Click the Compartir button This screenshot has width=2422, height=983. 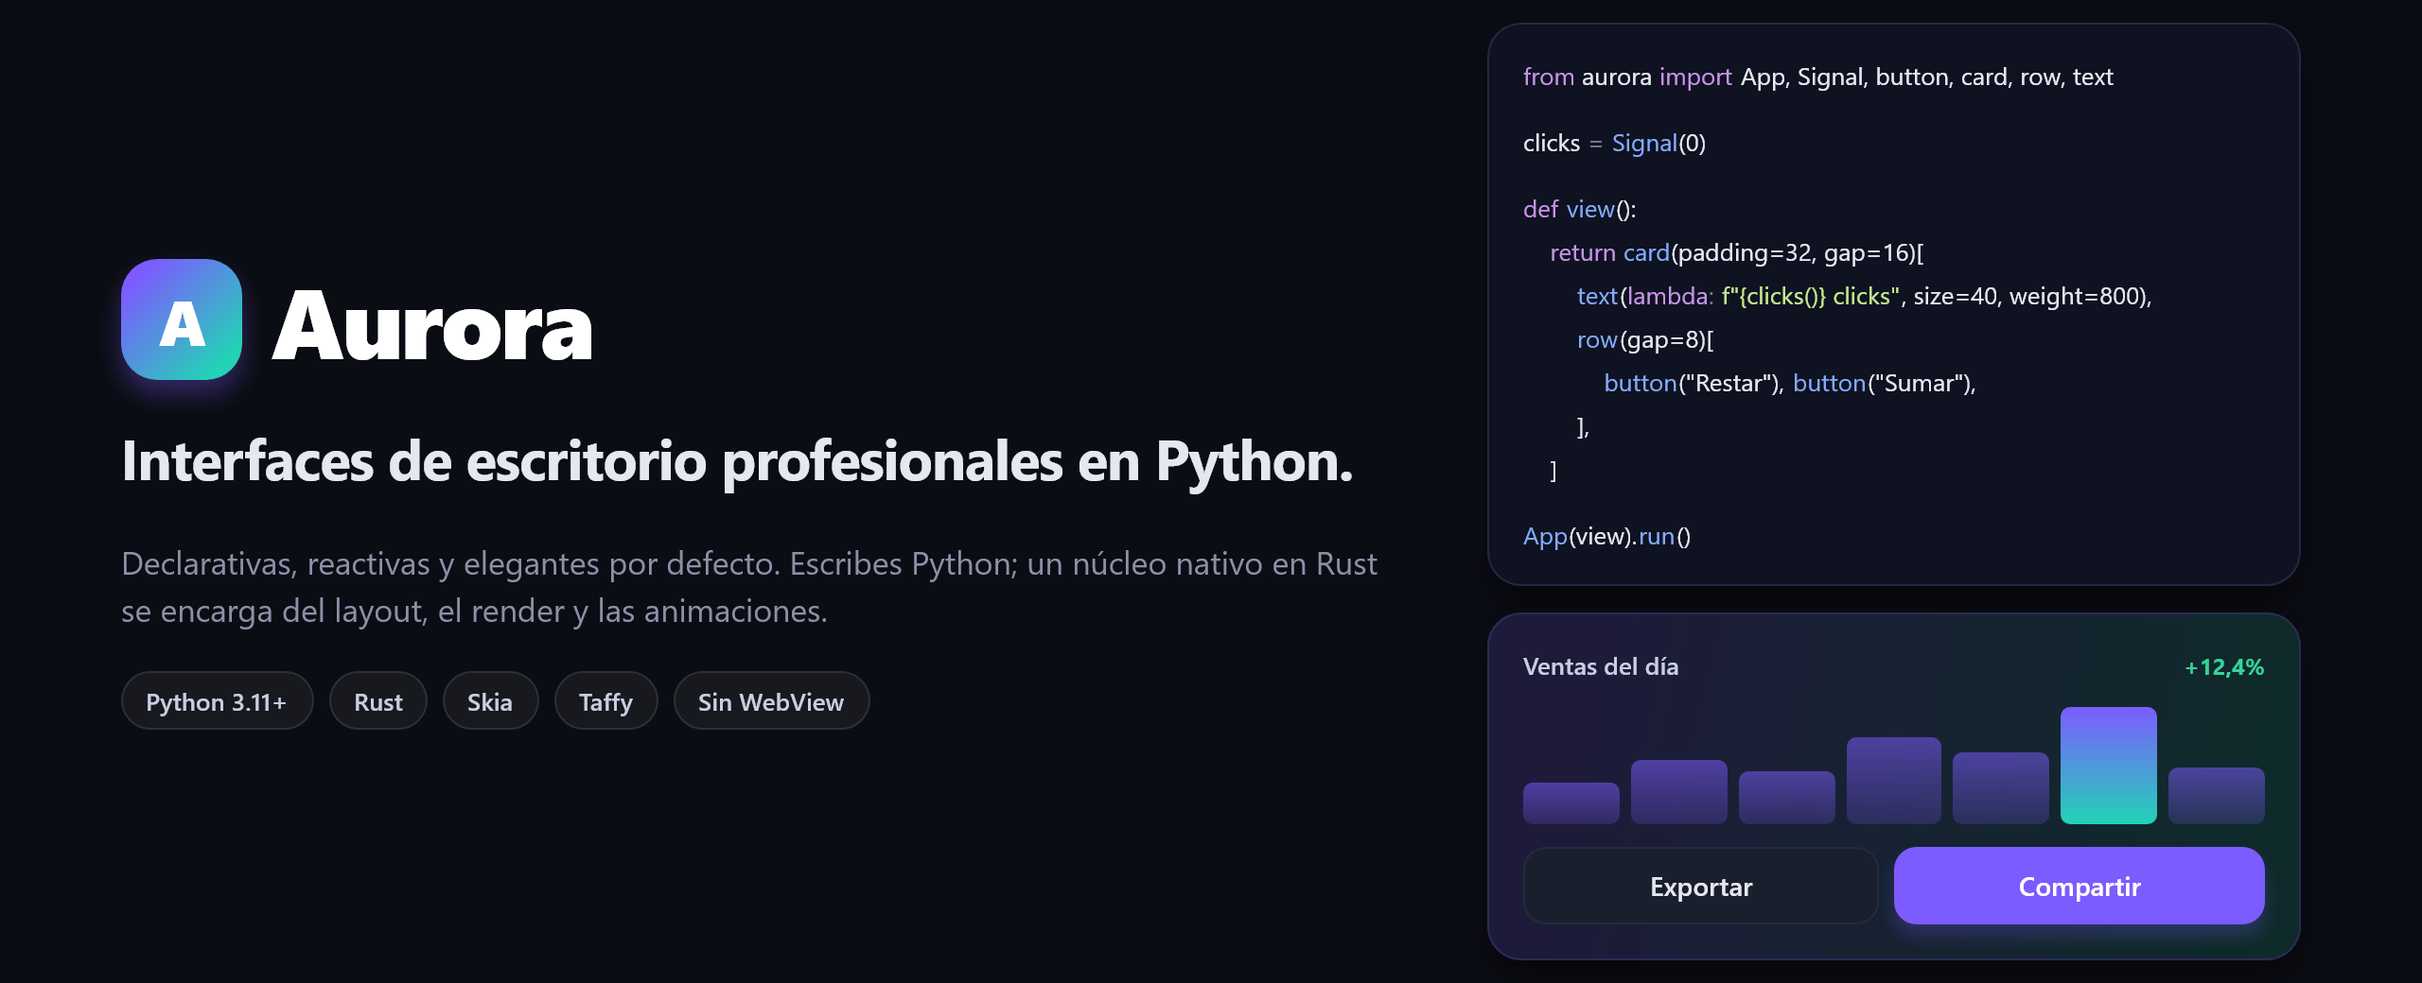coord(2079,886)
